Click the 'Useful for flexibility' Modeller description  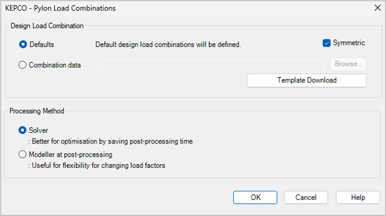(97, 165)
